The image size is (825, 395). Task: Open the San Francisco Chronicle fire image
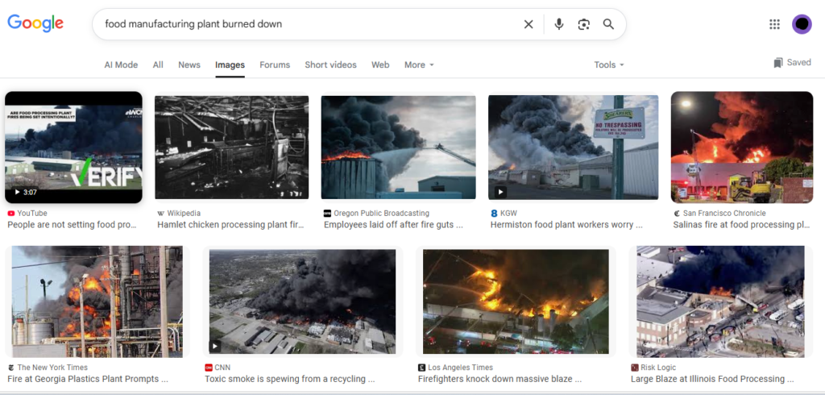point(741,147)
